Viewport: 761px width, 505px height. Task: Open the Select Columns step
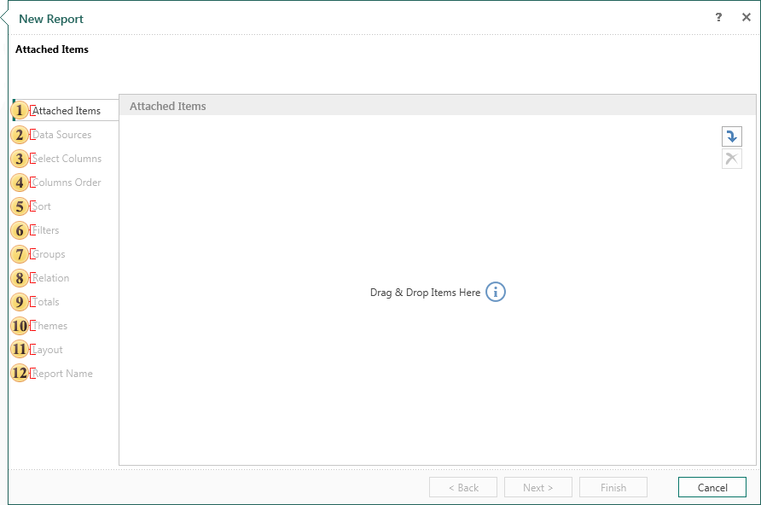click(67, 159)
